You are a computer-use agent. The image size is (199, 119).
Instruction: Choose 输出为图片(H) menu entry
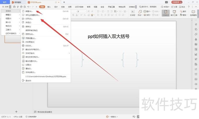coord(46,61)
